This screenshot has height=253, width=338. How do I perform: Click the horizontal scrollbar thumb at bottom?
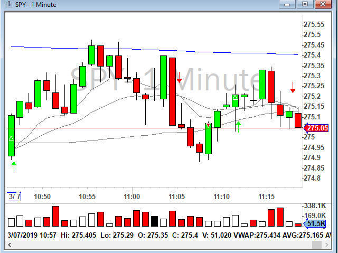(316, 245)
